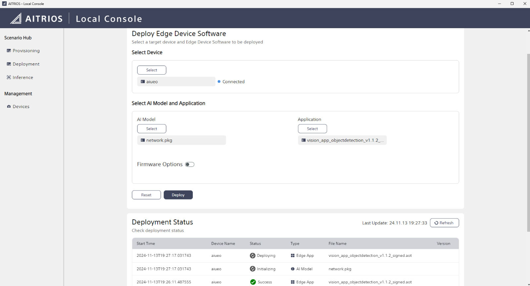The width and height of the screenshot is (530, 286).
Task: Click the Type column header
Action: (x=295, y=244)
